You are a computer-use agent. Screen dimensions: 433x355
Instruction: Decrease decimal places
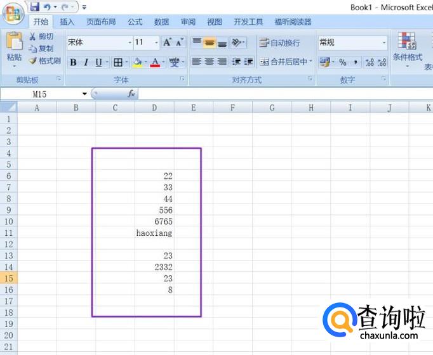tap(382, 62)
